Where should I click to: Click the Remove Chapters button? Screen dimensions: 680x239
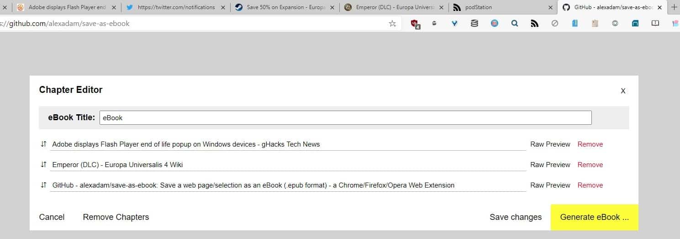(x=116, y=217)
